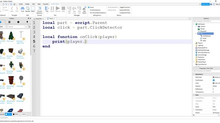Click the Pause test button
220x123 pixels.
[52, 8]
